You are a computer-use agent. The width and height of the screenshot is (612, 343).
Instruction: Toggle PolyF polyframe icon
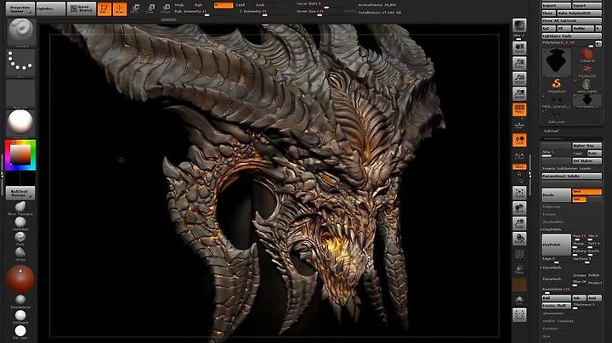tap(519, 254)
